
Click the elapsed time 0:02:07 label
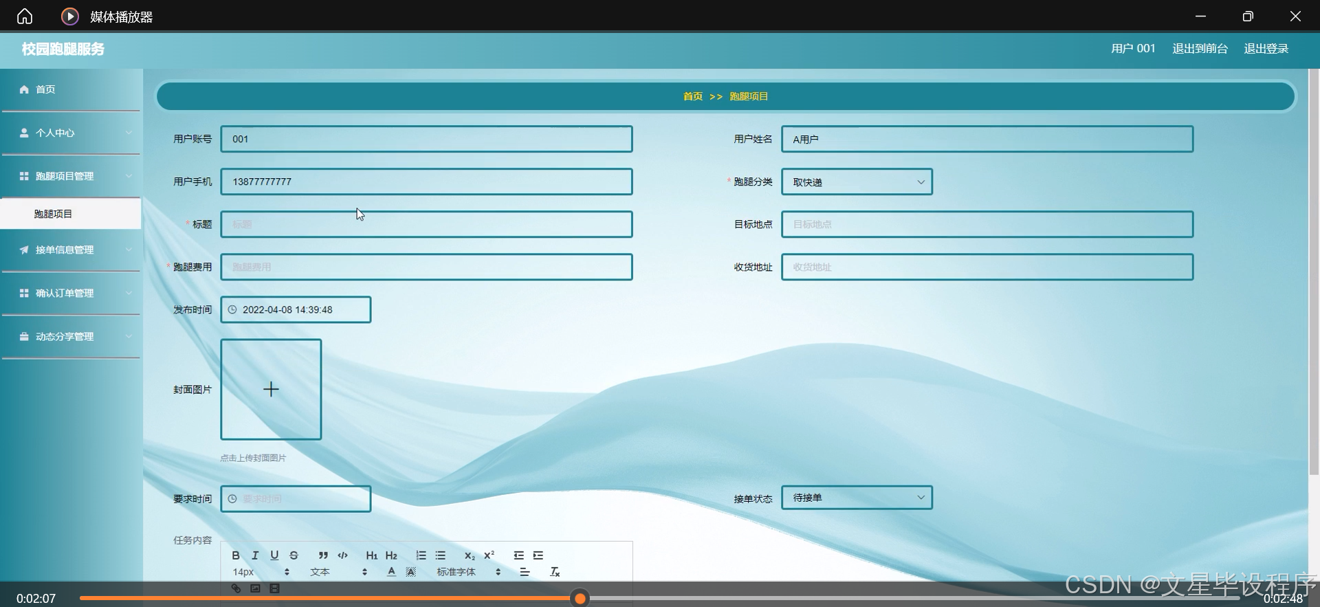36,599
